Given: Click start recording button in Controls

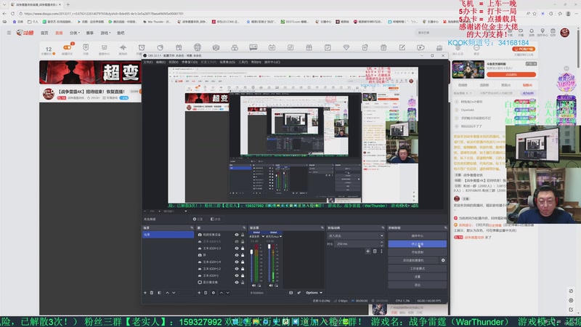Looking at the screenshot, I should 417,252.
